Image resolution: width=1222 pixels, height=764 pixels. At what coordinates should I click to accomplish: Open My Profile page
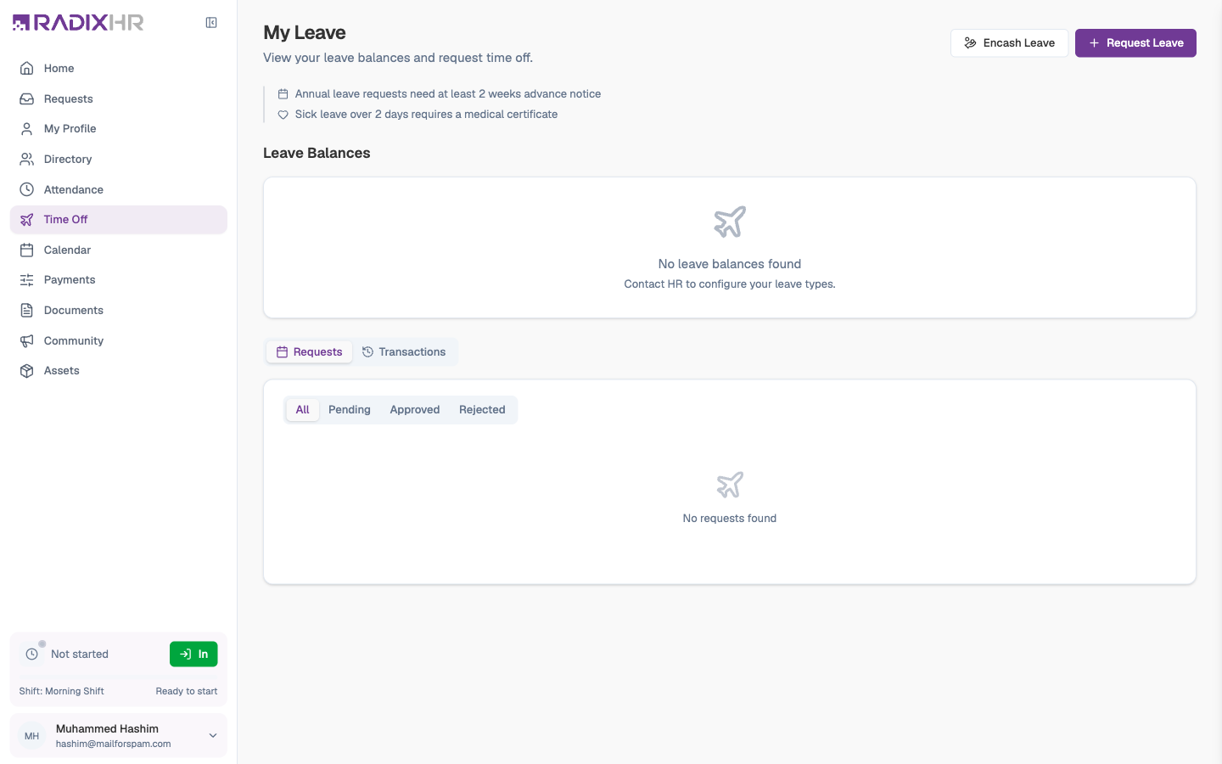(x=119, y=129)
